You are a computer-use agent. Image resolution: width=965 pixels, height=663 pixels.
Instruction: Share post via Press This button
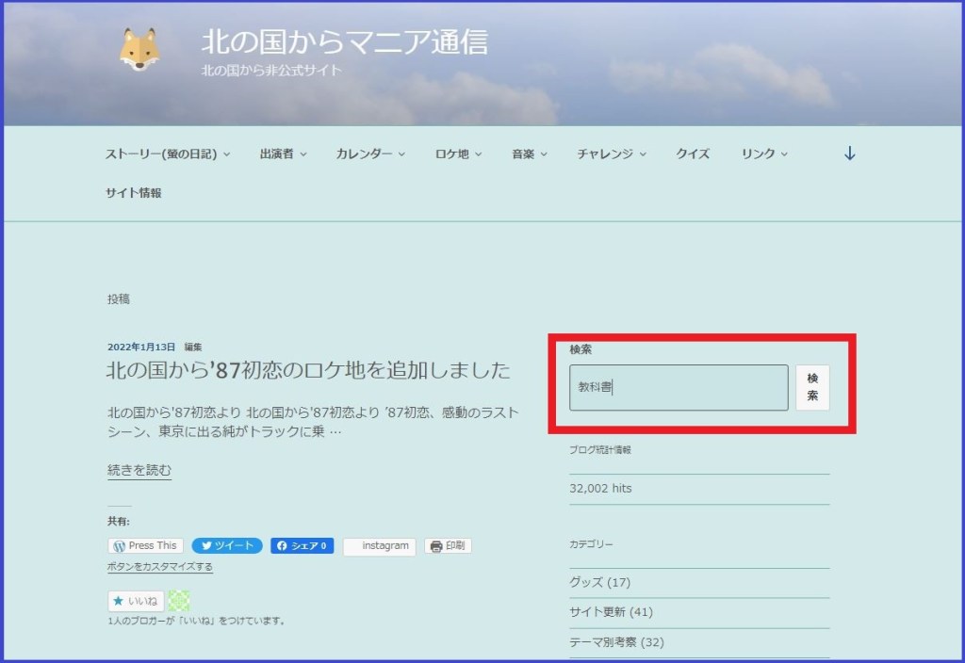coord(145,546)
